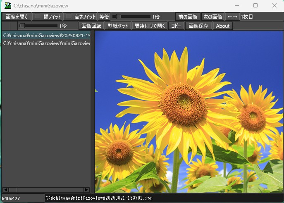Open the About dialog
This screenshot has width=284, height=203.
point(222,26)
